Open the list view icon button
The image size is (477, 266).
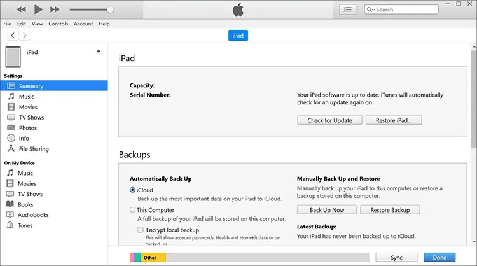click(348, 10)
